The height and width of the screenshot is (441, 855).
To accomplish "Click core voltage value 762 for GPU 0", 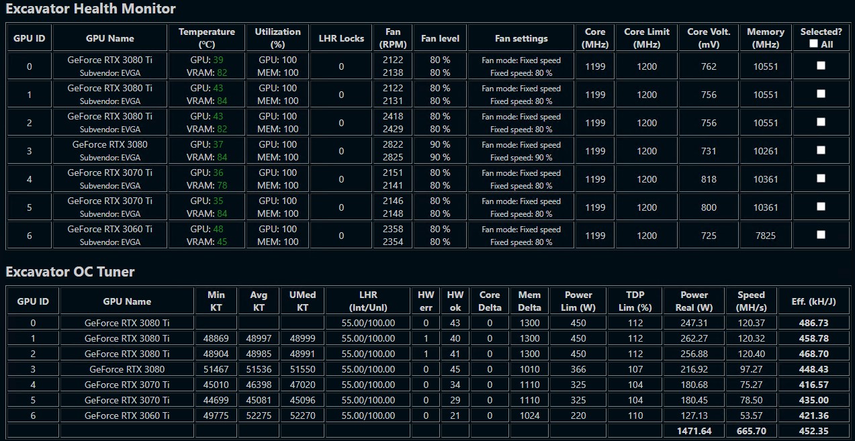I will point(709,66).
